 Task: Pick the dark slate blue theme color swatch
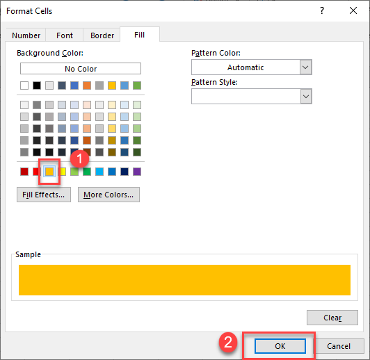(62, 85)
